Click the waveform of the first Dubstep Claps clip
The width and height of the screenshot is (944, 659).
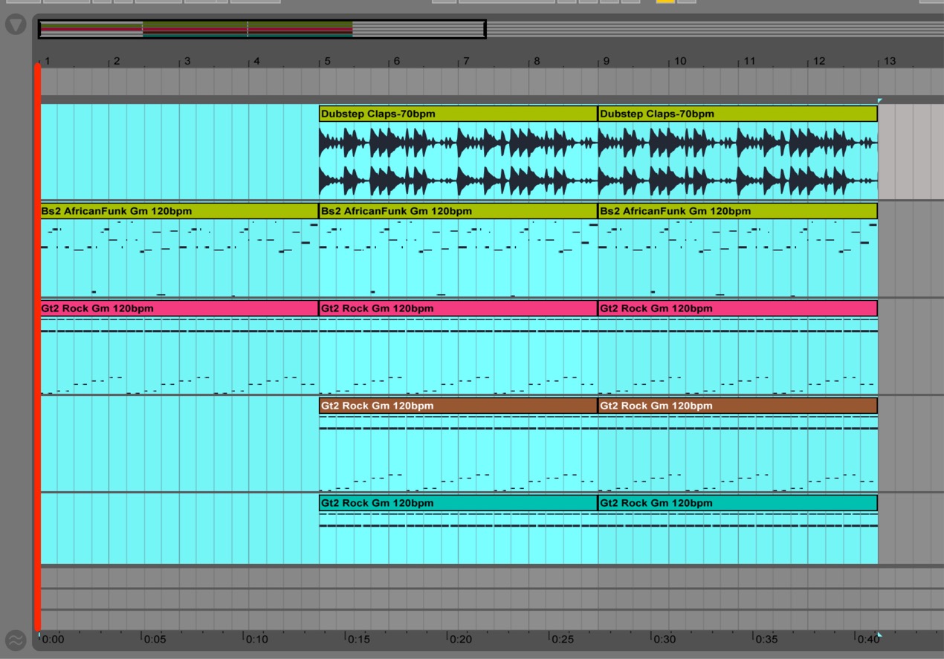458,161
